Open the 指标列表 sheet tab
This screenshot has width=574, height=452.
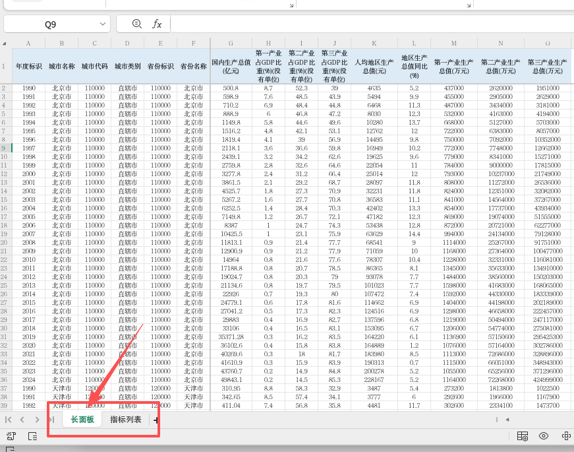click(x=125, y=420)
